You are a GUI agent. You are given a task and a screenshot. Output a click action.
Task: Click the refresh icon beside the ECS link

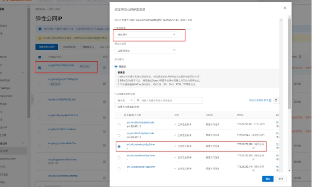tap(276, 100)
